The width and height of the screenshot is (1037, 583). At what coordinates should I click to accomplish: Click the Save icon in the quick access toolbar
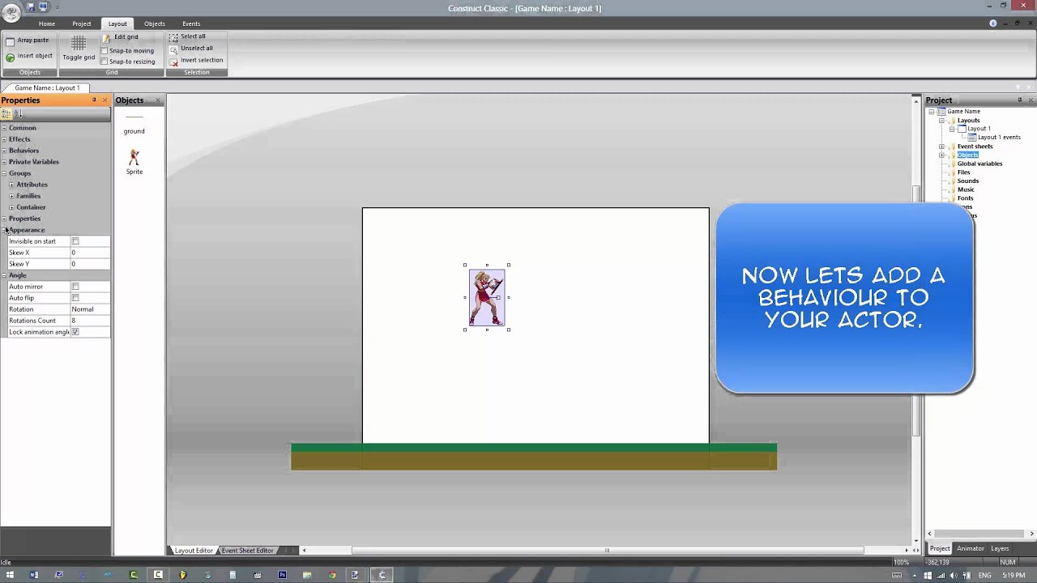pos(31,6)
